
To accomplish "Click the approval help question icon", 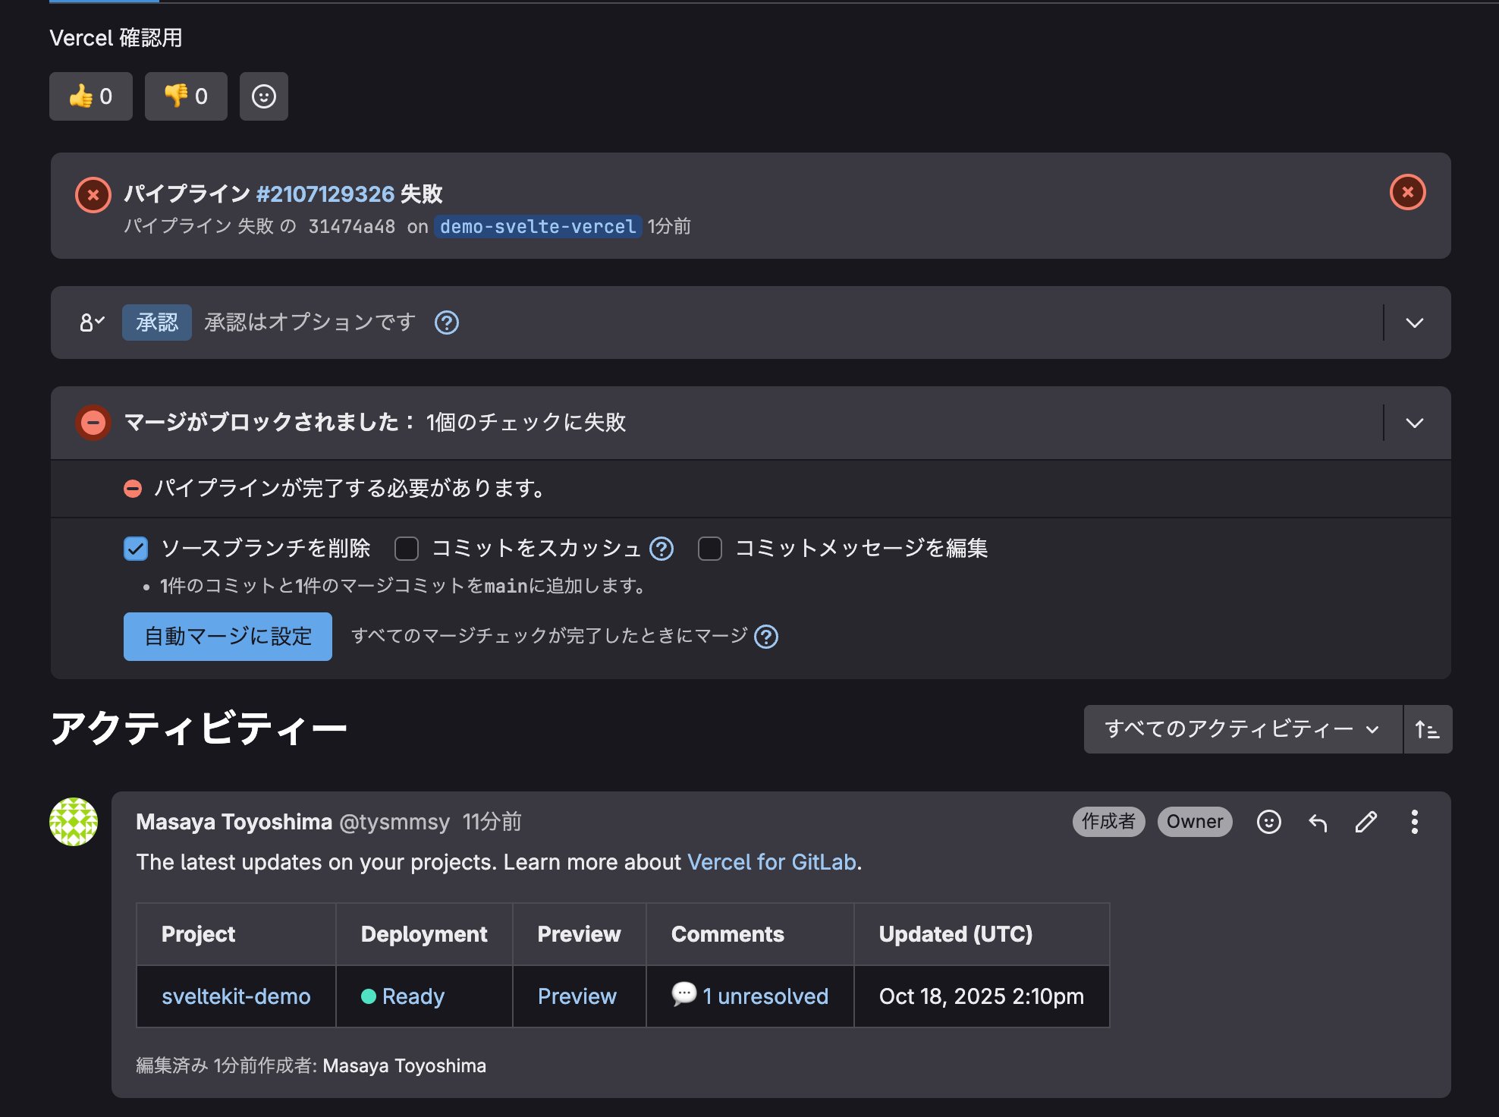I will [447, 323].
